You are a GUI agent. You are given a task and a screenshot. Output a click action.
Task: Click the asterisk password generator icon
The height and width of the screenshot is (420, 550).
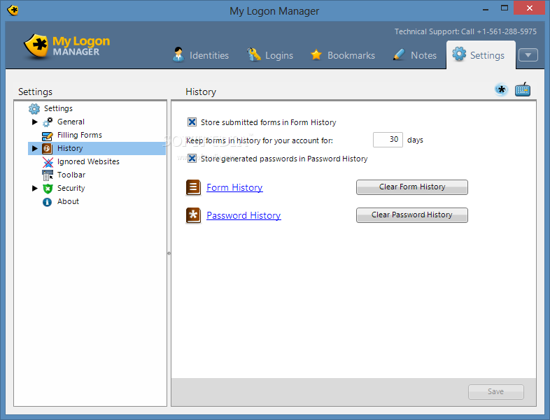[x=501, y=89]
